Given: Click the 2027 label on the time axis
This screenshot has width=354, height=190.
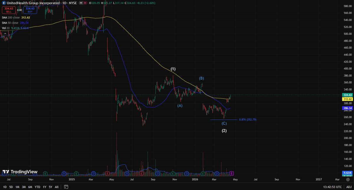Looking at the screenshot, I should point(319,179).
